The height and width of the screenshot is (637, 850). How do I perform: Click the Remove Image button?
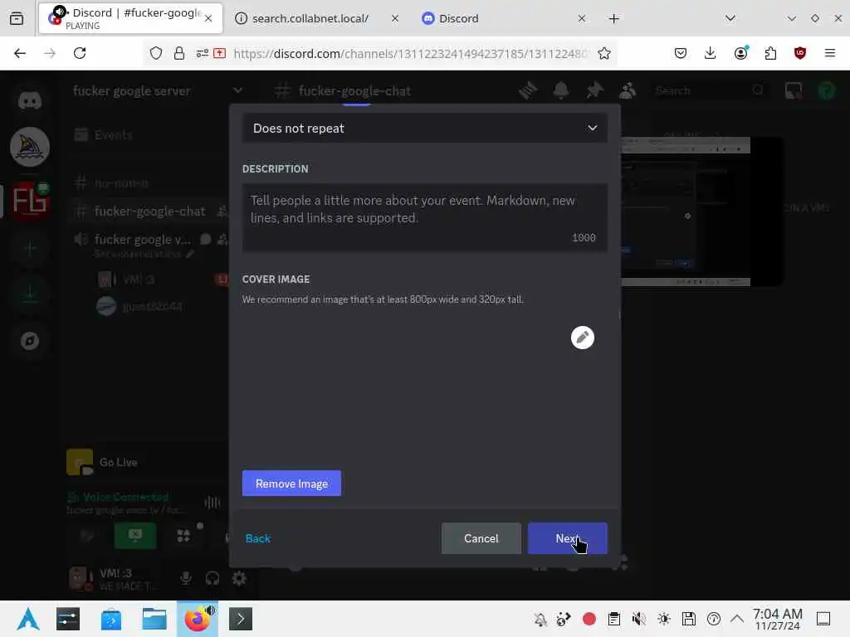291,484
